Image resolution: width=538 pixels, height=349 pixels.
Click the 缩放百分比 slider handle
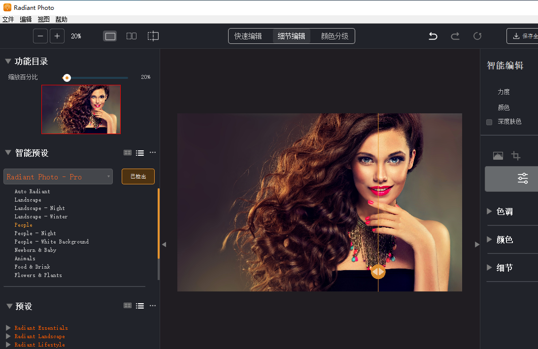67,78
